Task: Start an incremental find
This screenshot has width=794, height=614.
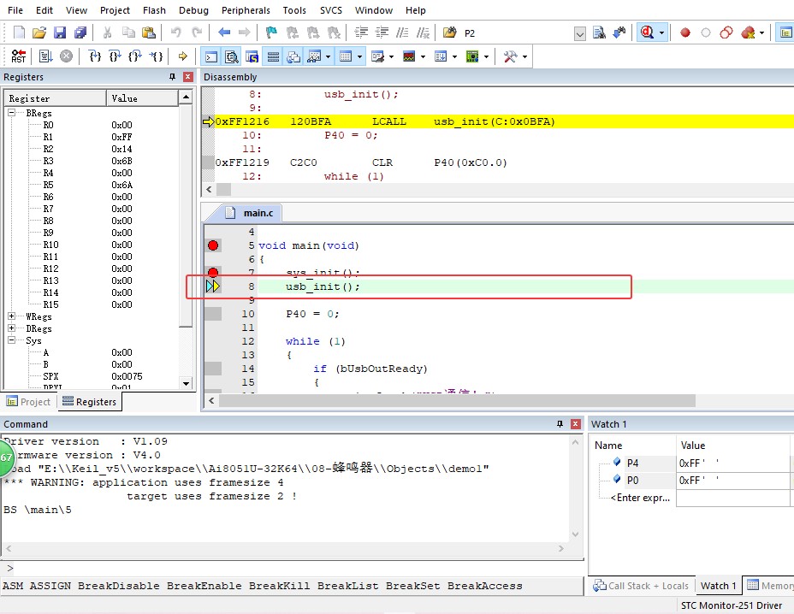Action: (619, 32)
